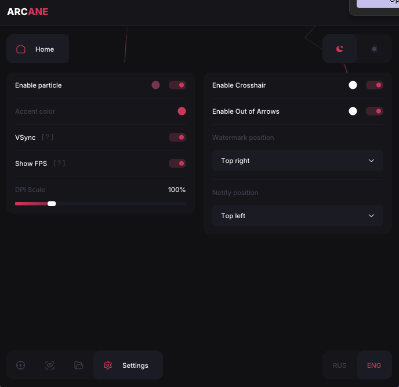Click the Settings gear icon
This screenshot has height=387, width=399.
pos(108,365)
